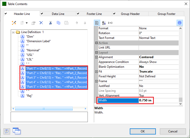Click the help question mark icon

(x=7, y=131)
